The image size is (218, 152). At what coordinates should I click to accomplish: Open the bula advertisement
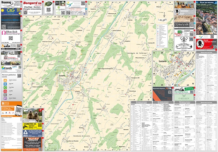(11, 47)
